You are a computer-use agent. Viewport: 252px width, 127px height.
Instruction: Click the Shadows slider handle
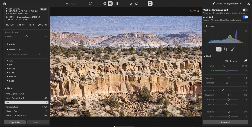pos(229,95)
